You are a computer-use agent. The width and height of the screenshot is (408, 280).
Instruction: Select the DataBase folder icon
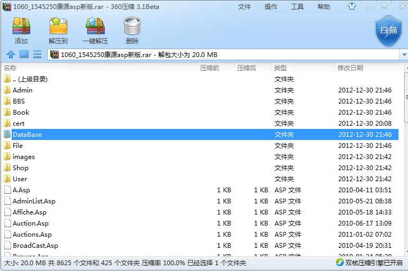pyautogui.click(x=7, y=135)
